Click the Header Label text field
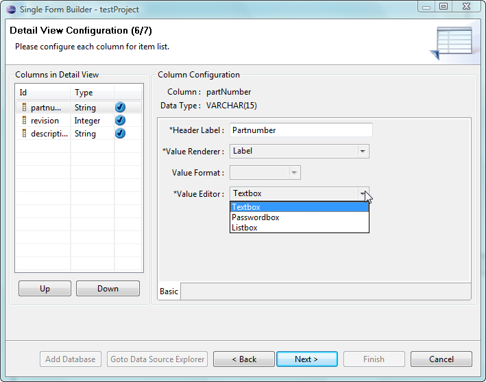Screen dimensions: 486x382 coord(301,130)
